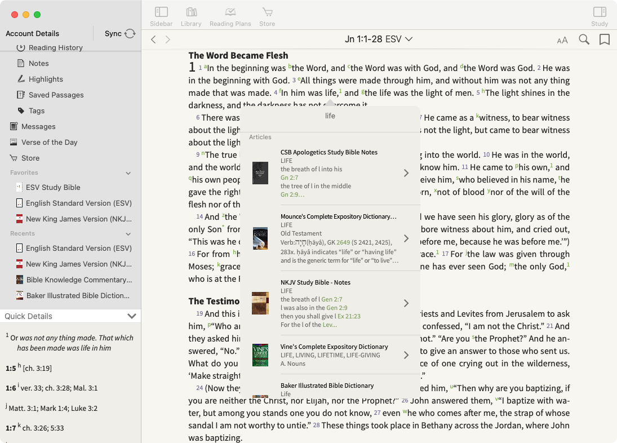Expand the Vine's Complete Expository Dictionary article

click(x=406, y=355)
